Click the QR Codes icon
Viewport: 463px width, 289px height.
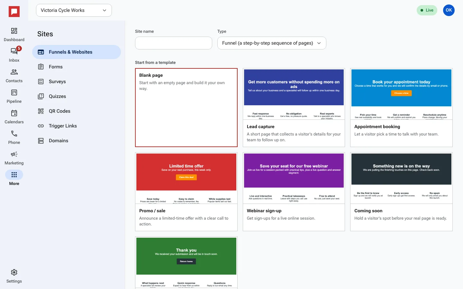(x=41, y=111)
